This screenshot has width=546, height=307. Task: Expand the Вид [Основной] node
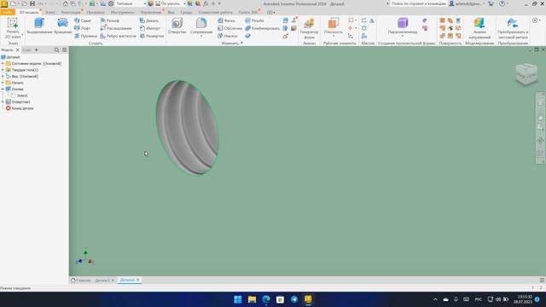3,76
